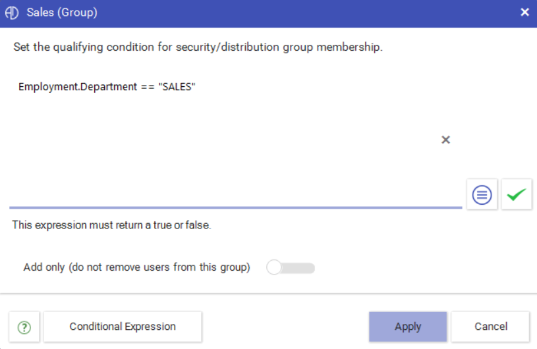Click the "SALES" string in the expression
The width and height of the screenshot is (537, 349).
pyautogui.click(x=177, y=87)
